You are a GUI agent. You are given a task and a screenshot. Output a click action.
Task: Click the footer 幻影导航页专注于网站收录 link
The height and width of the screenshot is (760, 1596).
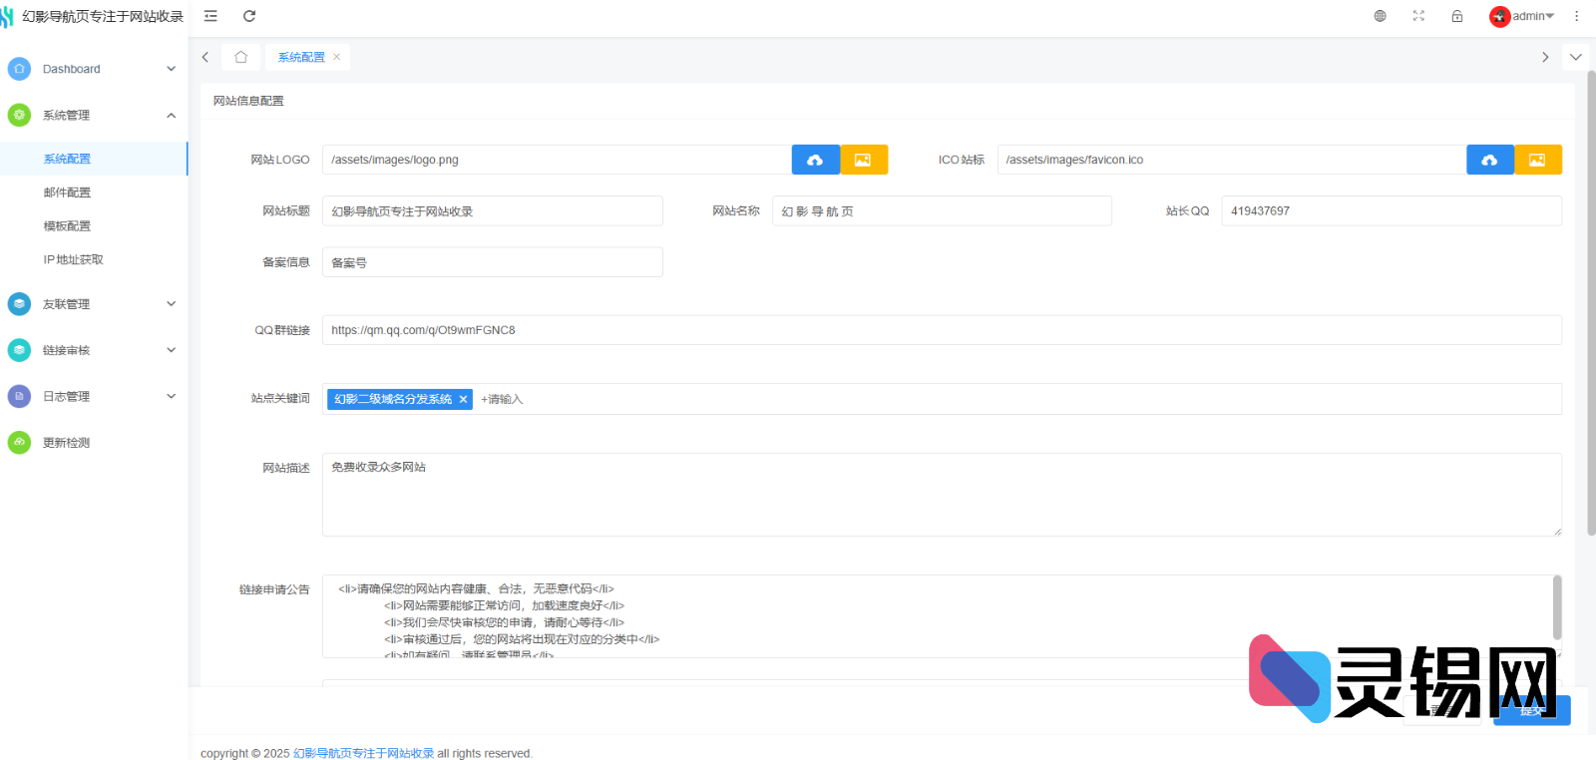click(x=363, y=753)
